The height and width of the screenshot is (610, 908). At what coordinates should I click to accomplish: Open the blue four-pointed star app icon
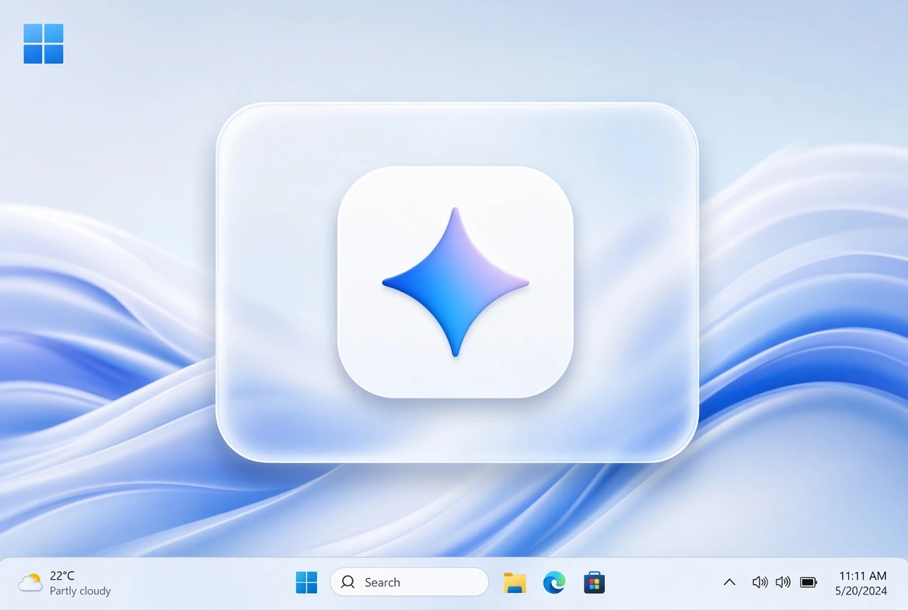455,282
